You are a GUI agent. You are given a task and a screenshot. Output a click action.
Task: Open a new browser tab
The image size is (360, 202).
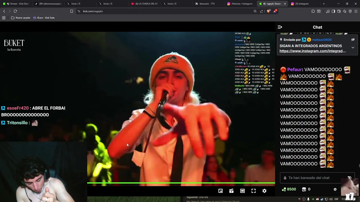coord(324,4)
